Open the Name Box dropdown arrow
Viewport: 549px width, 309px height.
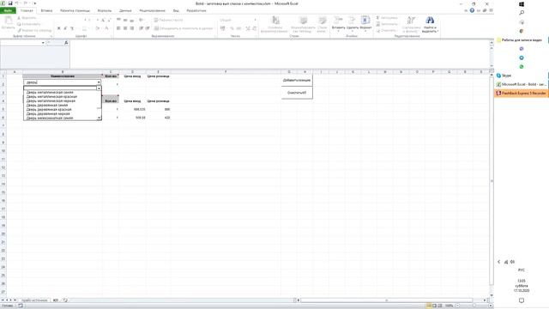click(43, 43)
